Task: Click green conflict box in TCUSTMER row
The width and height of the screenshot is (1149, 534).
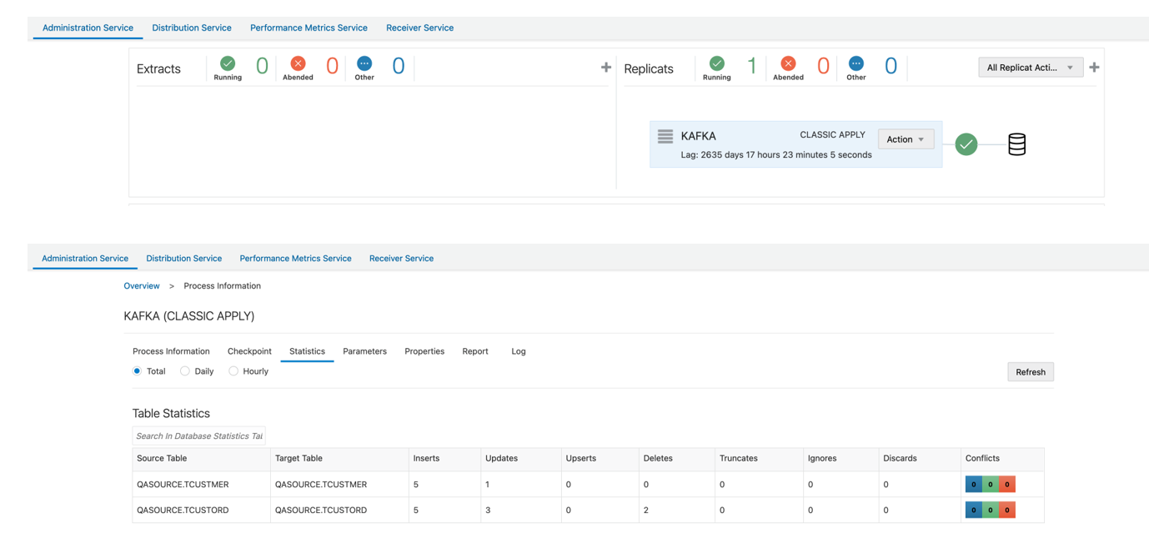Action: tap(991, 484)
